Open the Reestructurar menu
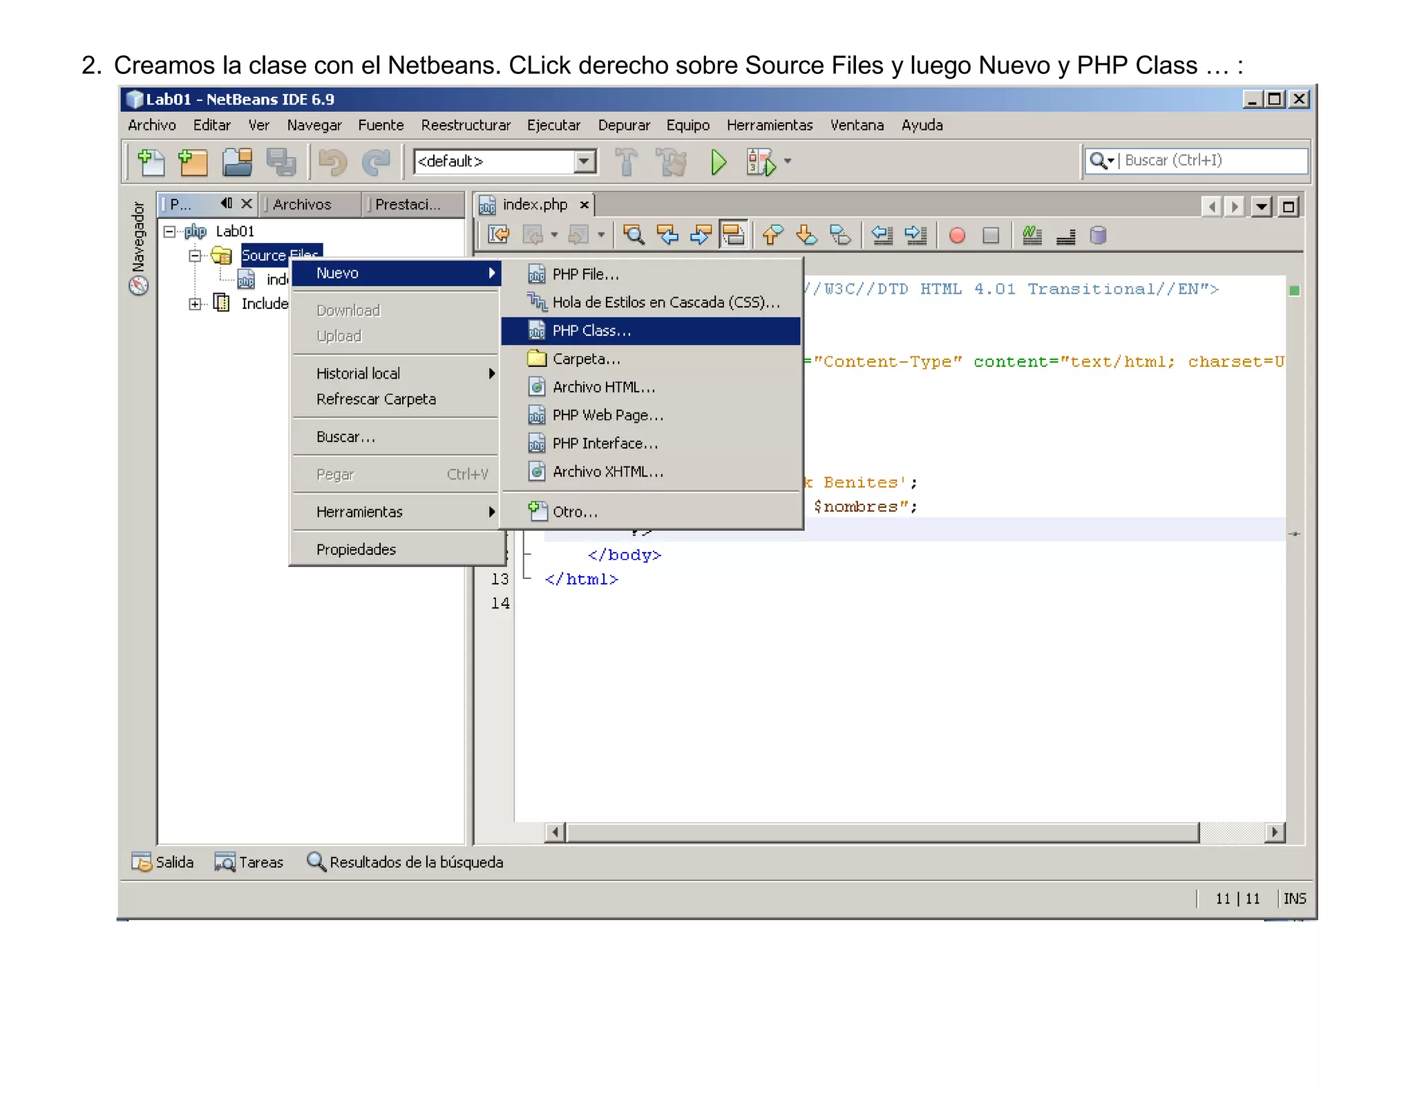 coord(466,125)
